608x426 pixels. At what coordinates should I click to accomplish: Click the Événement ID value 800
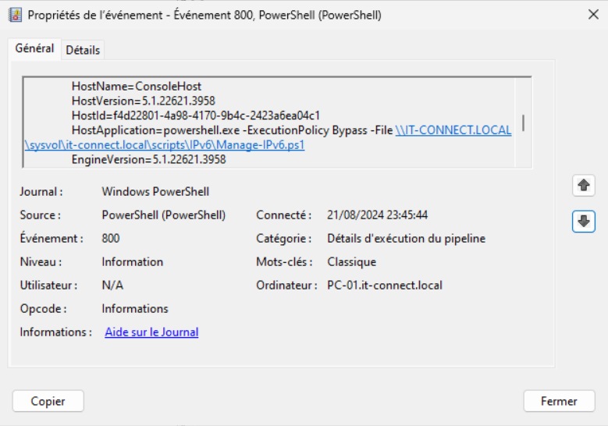click(x=111, y=239)
